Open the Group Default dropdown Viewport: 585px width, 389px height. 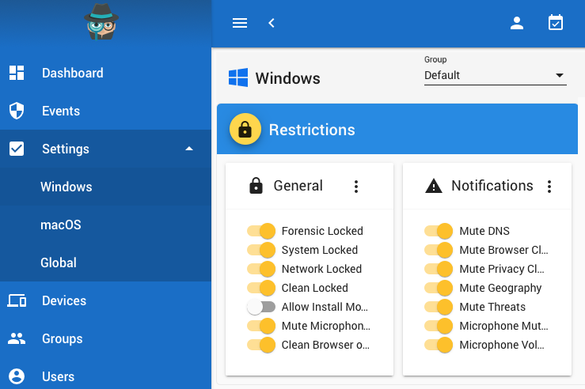495,75
